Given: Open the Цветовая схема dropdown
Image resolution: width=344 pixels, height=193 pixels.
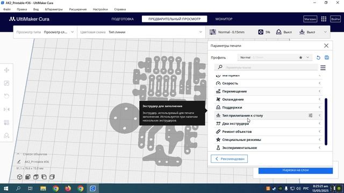Looking at the screenshot, I should (x=141, y=32).
